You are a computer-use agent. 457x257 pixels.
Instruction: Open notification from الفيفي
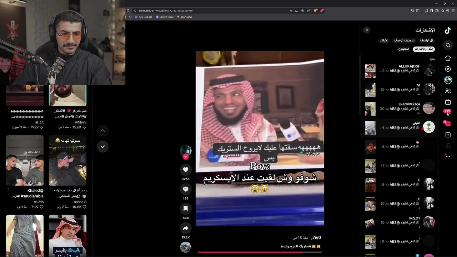tap(400, 127)
